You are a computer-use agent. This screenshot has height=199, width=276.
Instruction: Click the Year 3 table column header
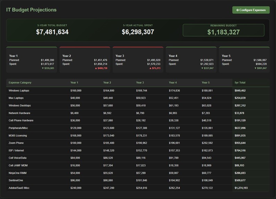(140, 83)
